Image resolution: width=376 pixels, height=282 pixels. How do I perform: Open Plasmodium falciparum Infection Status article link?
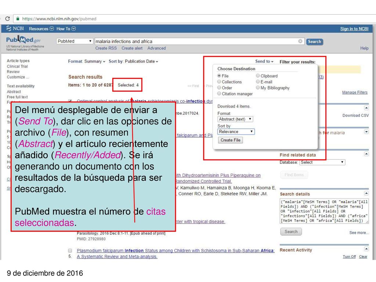tap(176, 253)
